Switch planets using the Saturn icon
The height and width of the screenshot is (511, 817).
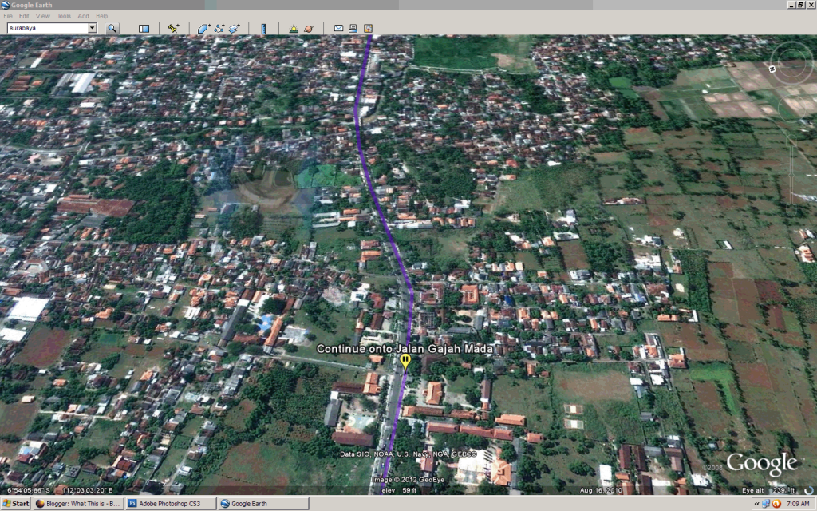(308, 28)
